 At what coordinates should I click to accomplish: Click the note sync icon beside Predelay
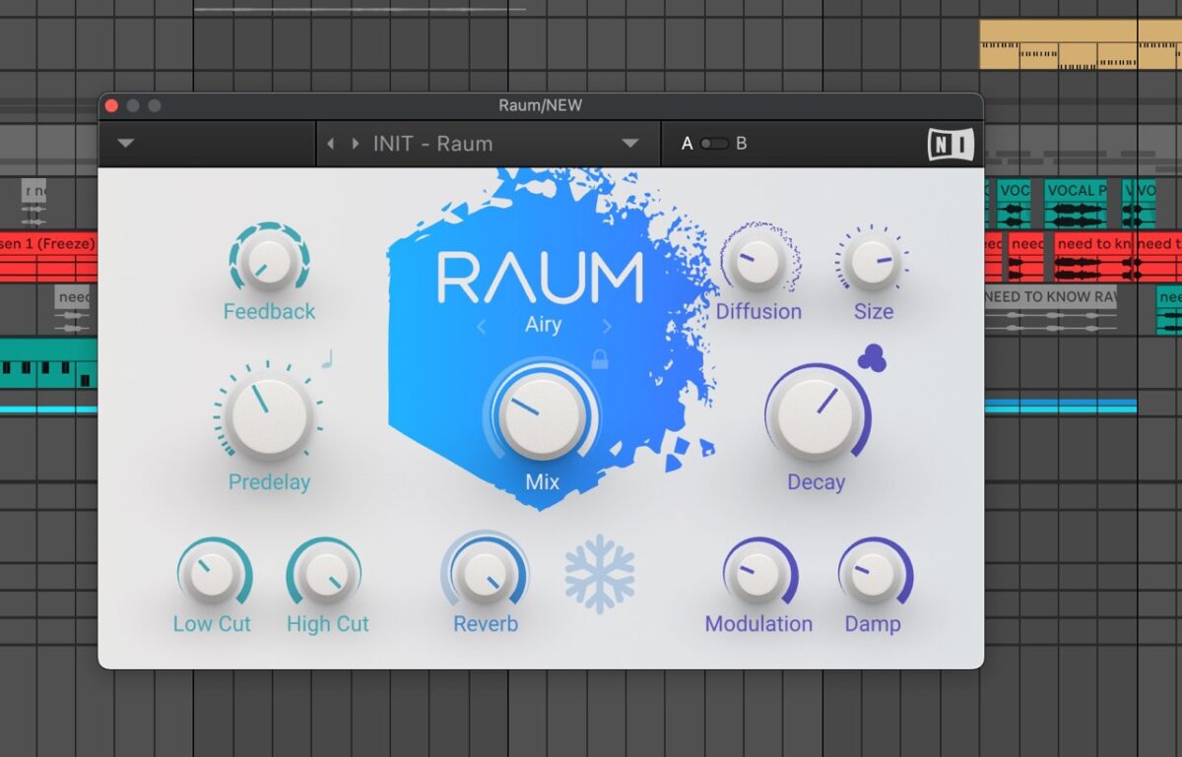[326, 359]
